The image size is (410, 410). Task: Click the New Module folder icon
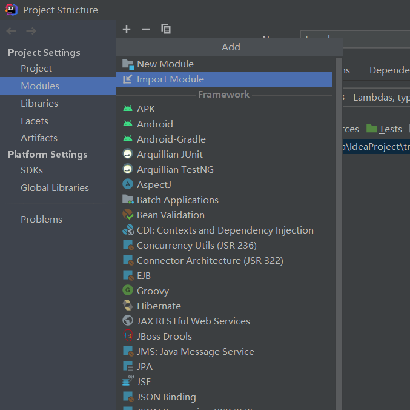click(128, 64)
